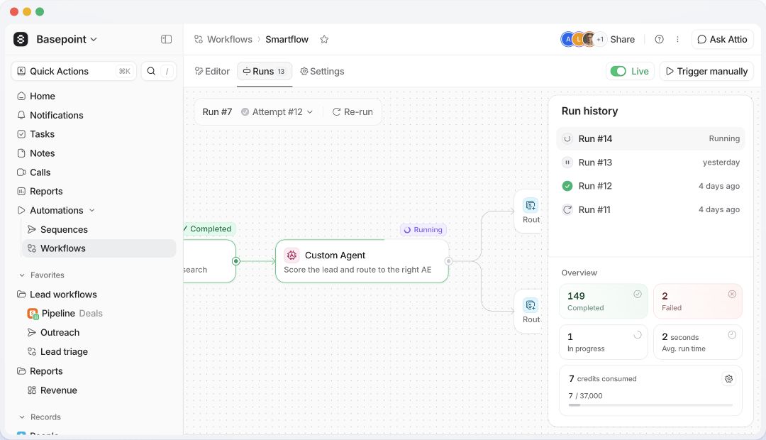The width and height of the screenshot is (766, 440).
Task: Click the collaborator avatars group
Action: (x=582, y=40)
